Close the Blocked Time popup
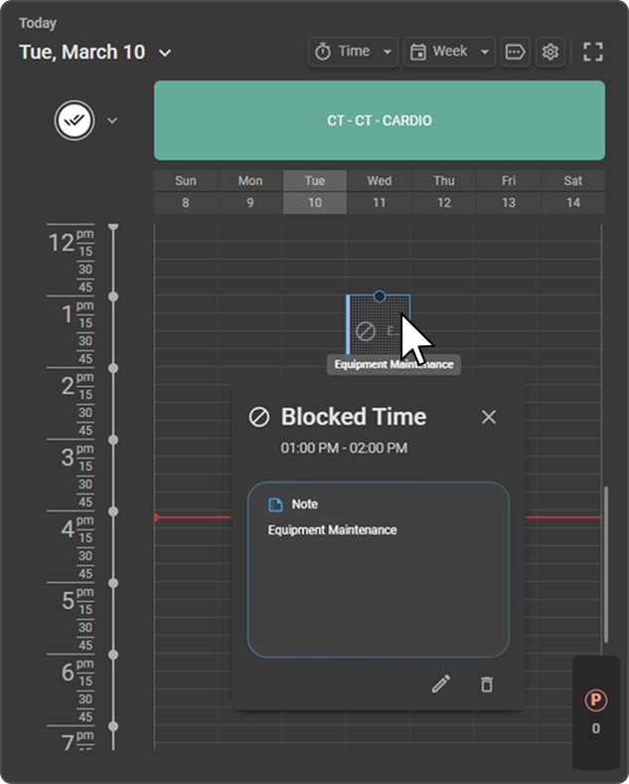Image resolution: width=629 pixels, height=784 pixels. pos(489,417)
